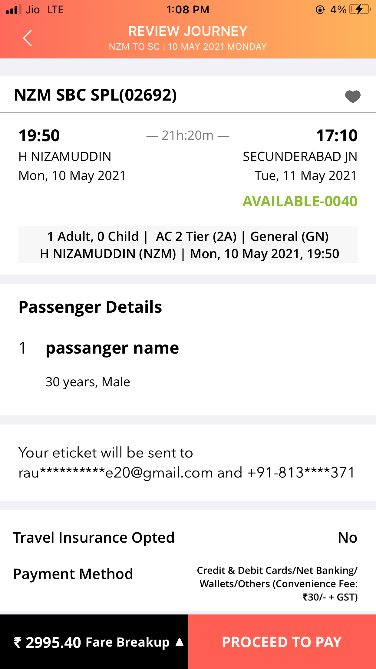The height and width of the screenshot is (669, 376).
Task: Open the Payment Method options
Action: pos(73,574)
